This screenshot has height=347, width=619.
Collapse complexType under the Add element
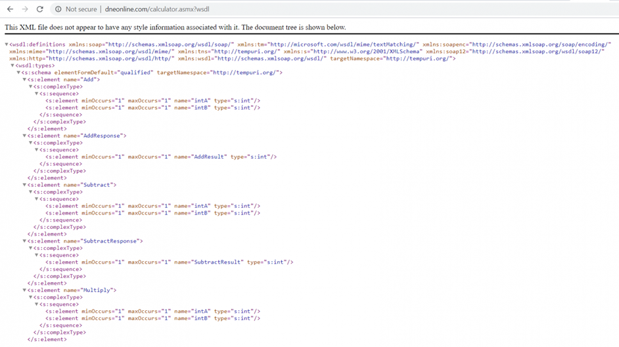pyautogui.click(x=30, y=87)
